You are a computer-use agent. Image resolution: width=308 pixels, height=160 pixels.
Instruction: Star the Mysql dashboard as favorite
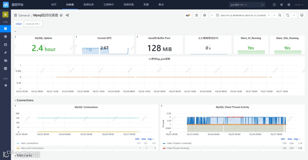point(61,15)
